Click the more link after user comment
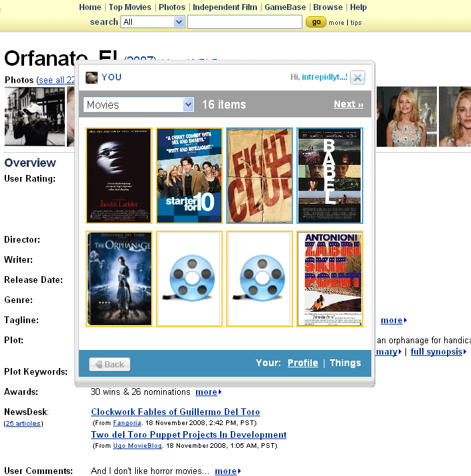The height and width of the screenshot is (476, 471). point(227,471)
